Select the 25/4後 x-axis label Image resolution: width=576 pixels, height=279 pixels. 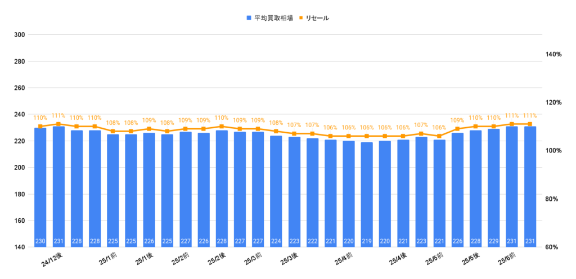[x=398, y=259]
